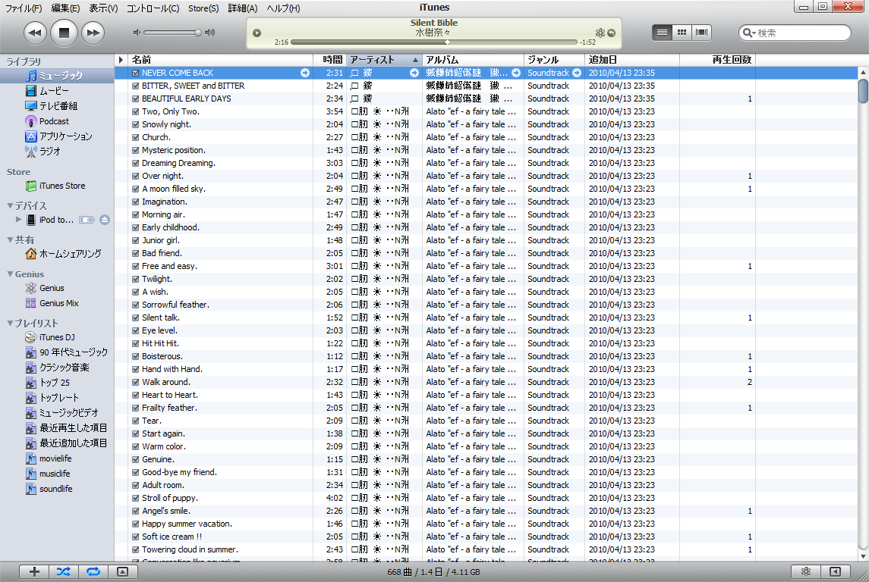Open the 90年代ミュージック smart playlist
The width and height of the screenshot is (869, 582).
pos(73,352)
